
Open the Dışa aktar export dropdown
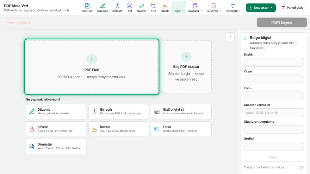(x=261, y=8)
